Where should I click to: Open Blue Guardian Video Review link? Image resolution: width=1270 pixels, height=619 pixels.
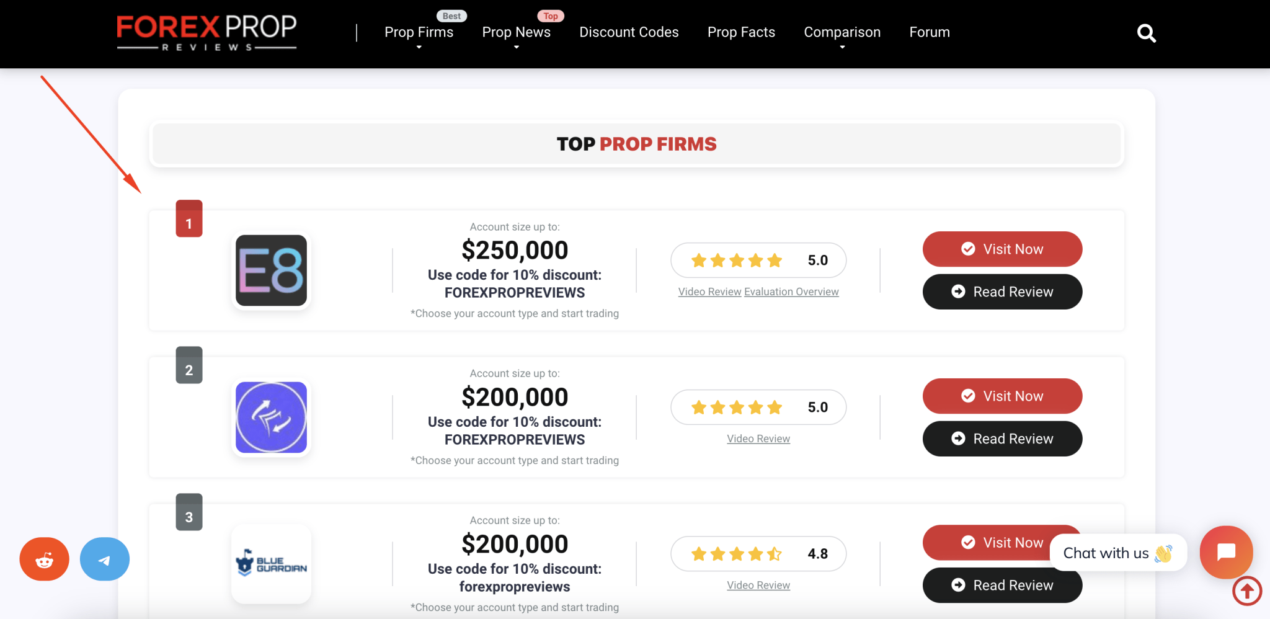(x=758, y=585)
